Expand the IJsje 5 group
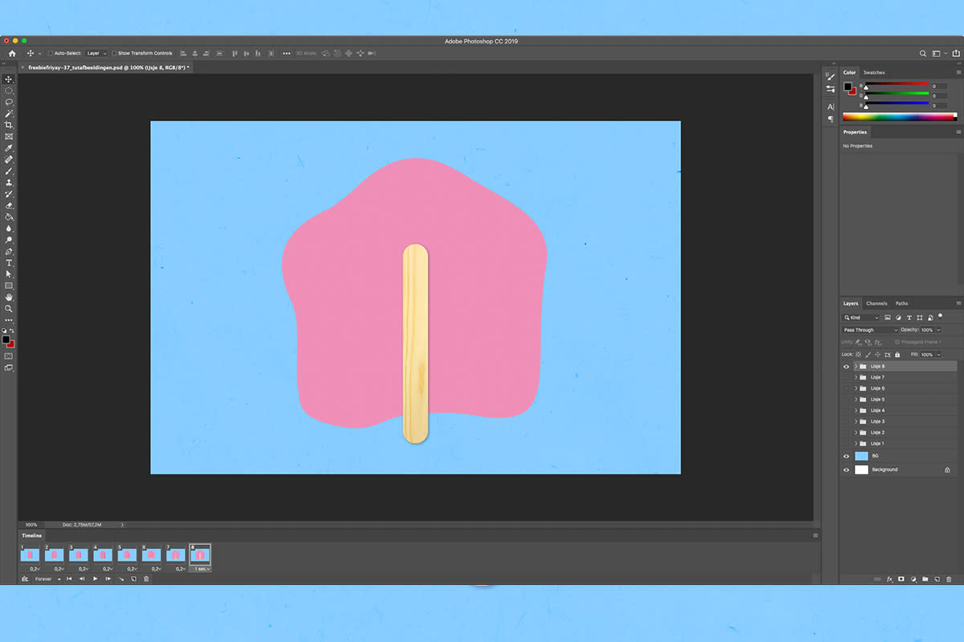This screenshot has width=964, height=642. click(x=856, y=399)
